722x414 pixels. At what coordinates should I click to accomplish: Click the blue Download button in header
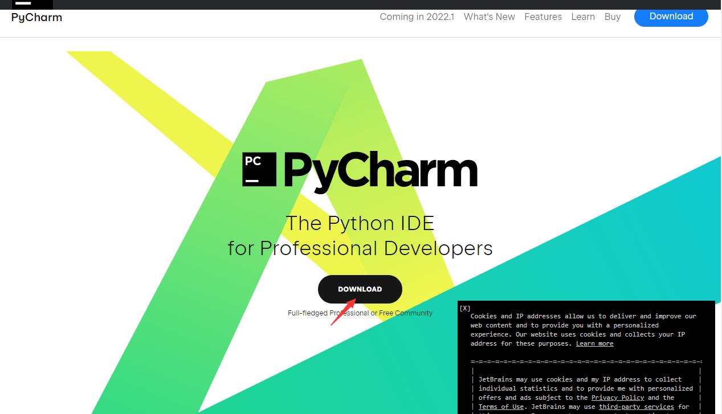point(671,17)
